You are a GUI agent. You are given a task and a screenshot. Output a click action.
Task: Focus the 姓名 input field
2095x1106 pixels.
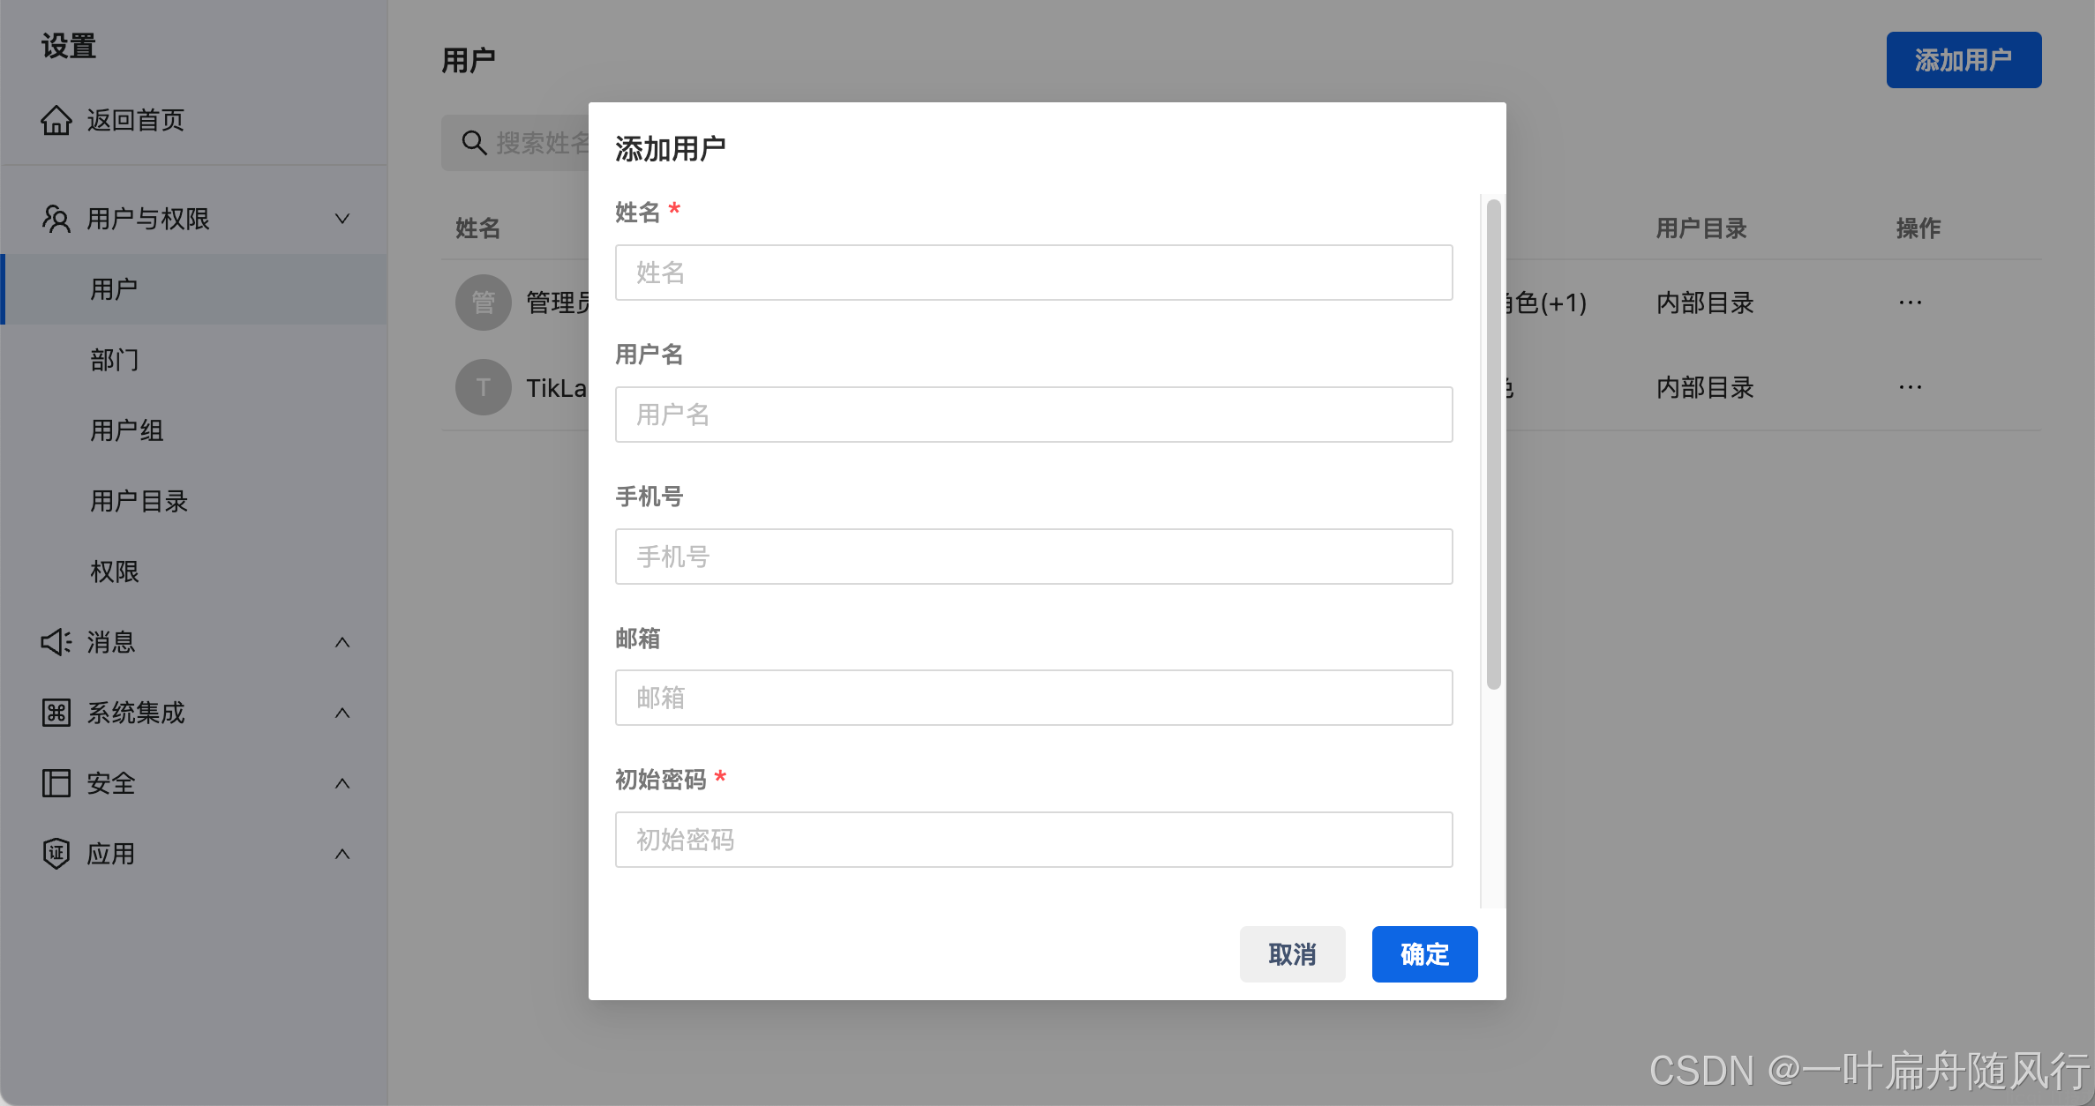click(1033, 273)
